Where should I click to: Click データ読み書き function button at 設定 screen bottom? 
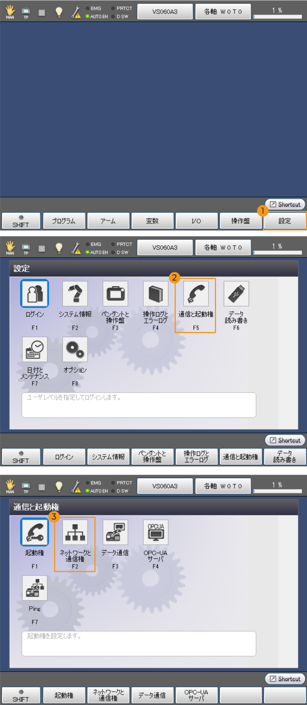pyautogui.click(x=285, y=457)
